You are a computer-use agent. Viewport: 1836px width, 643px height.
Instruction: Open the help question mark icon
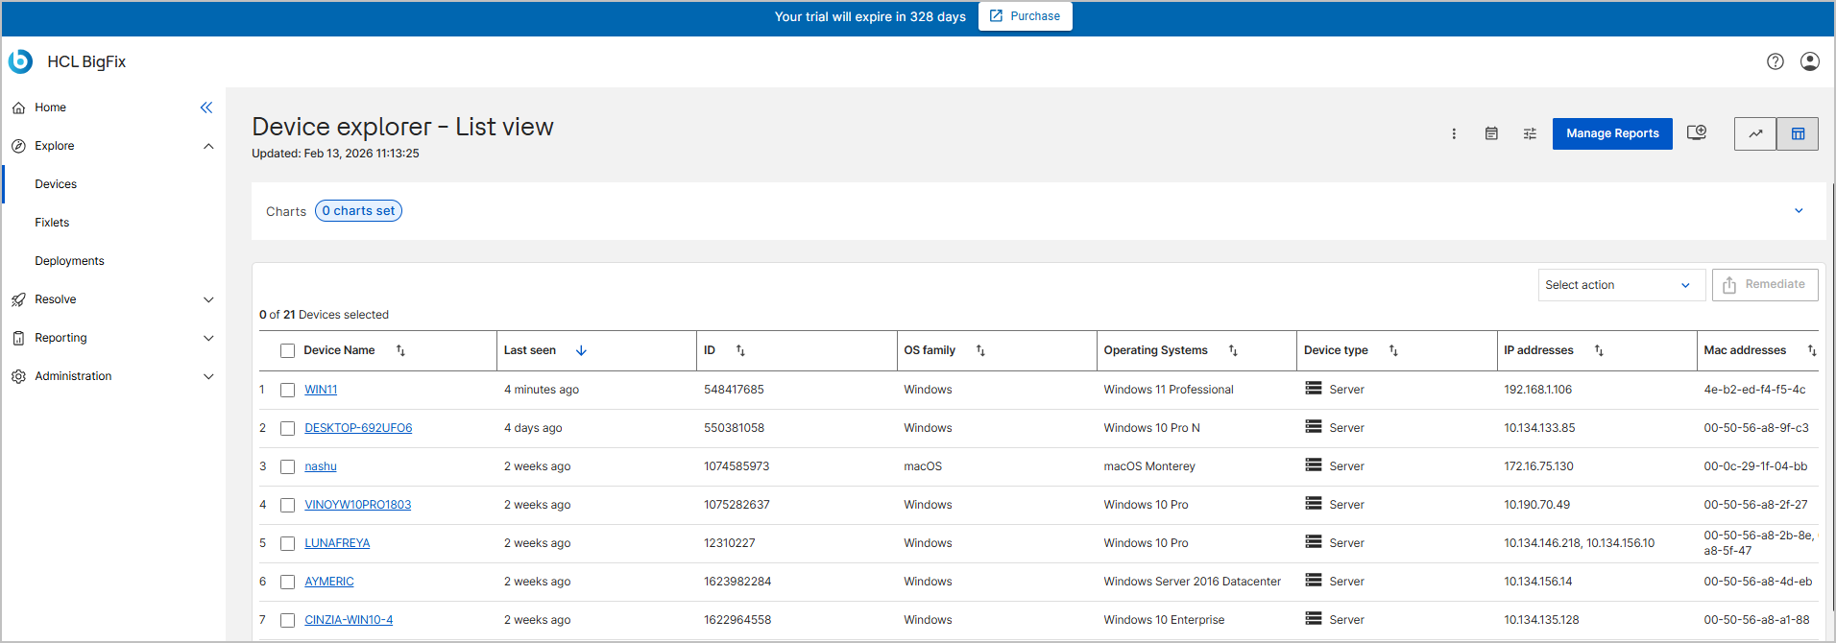1775,61
